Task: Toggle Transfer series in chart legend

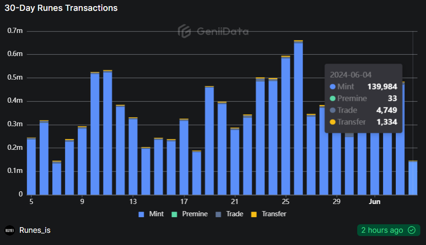Action: point(269,214)
